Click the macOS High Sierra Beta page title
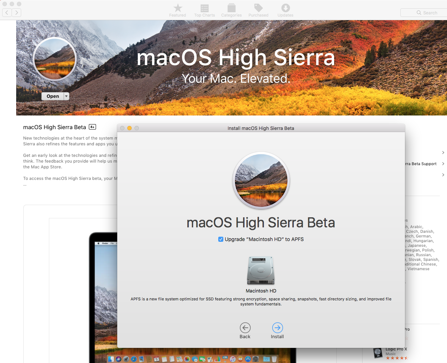This screenshot has width=447, height=363. [x=55, y=127]
